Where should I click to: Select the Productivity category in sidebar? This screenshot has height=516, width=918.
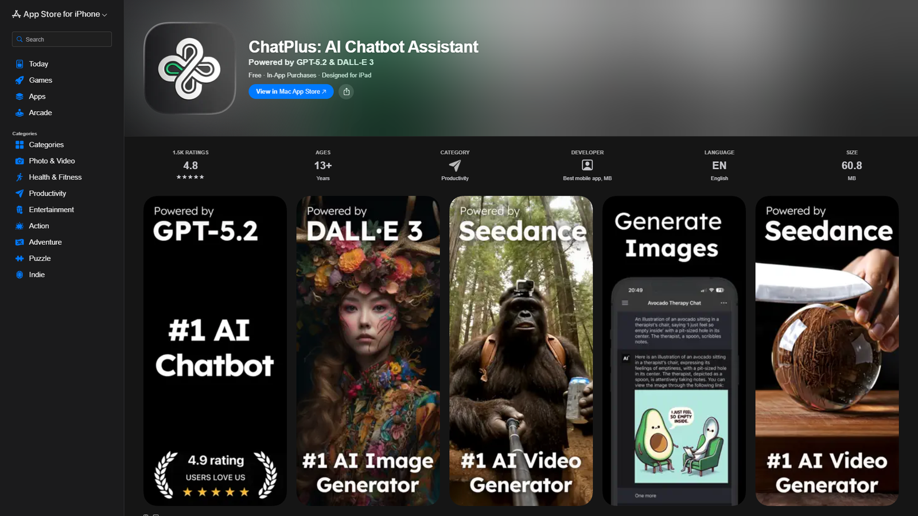[48, 194]
